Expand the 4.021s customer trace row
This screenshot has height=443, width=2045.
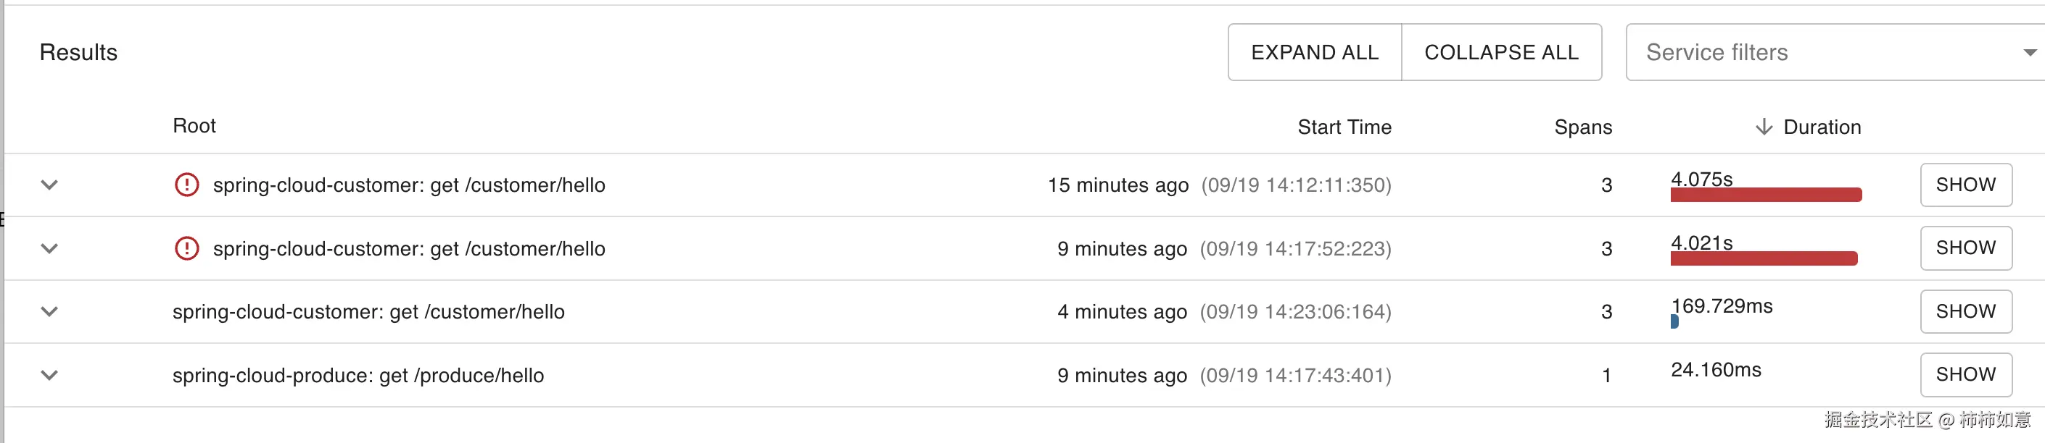click(x=49, y=249)
